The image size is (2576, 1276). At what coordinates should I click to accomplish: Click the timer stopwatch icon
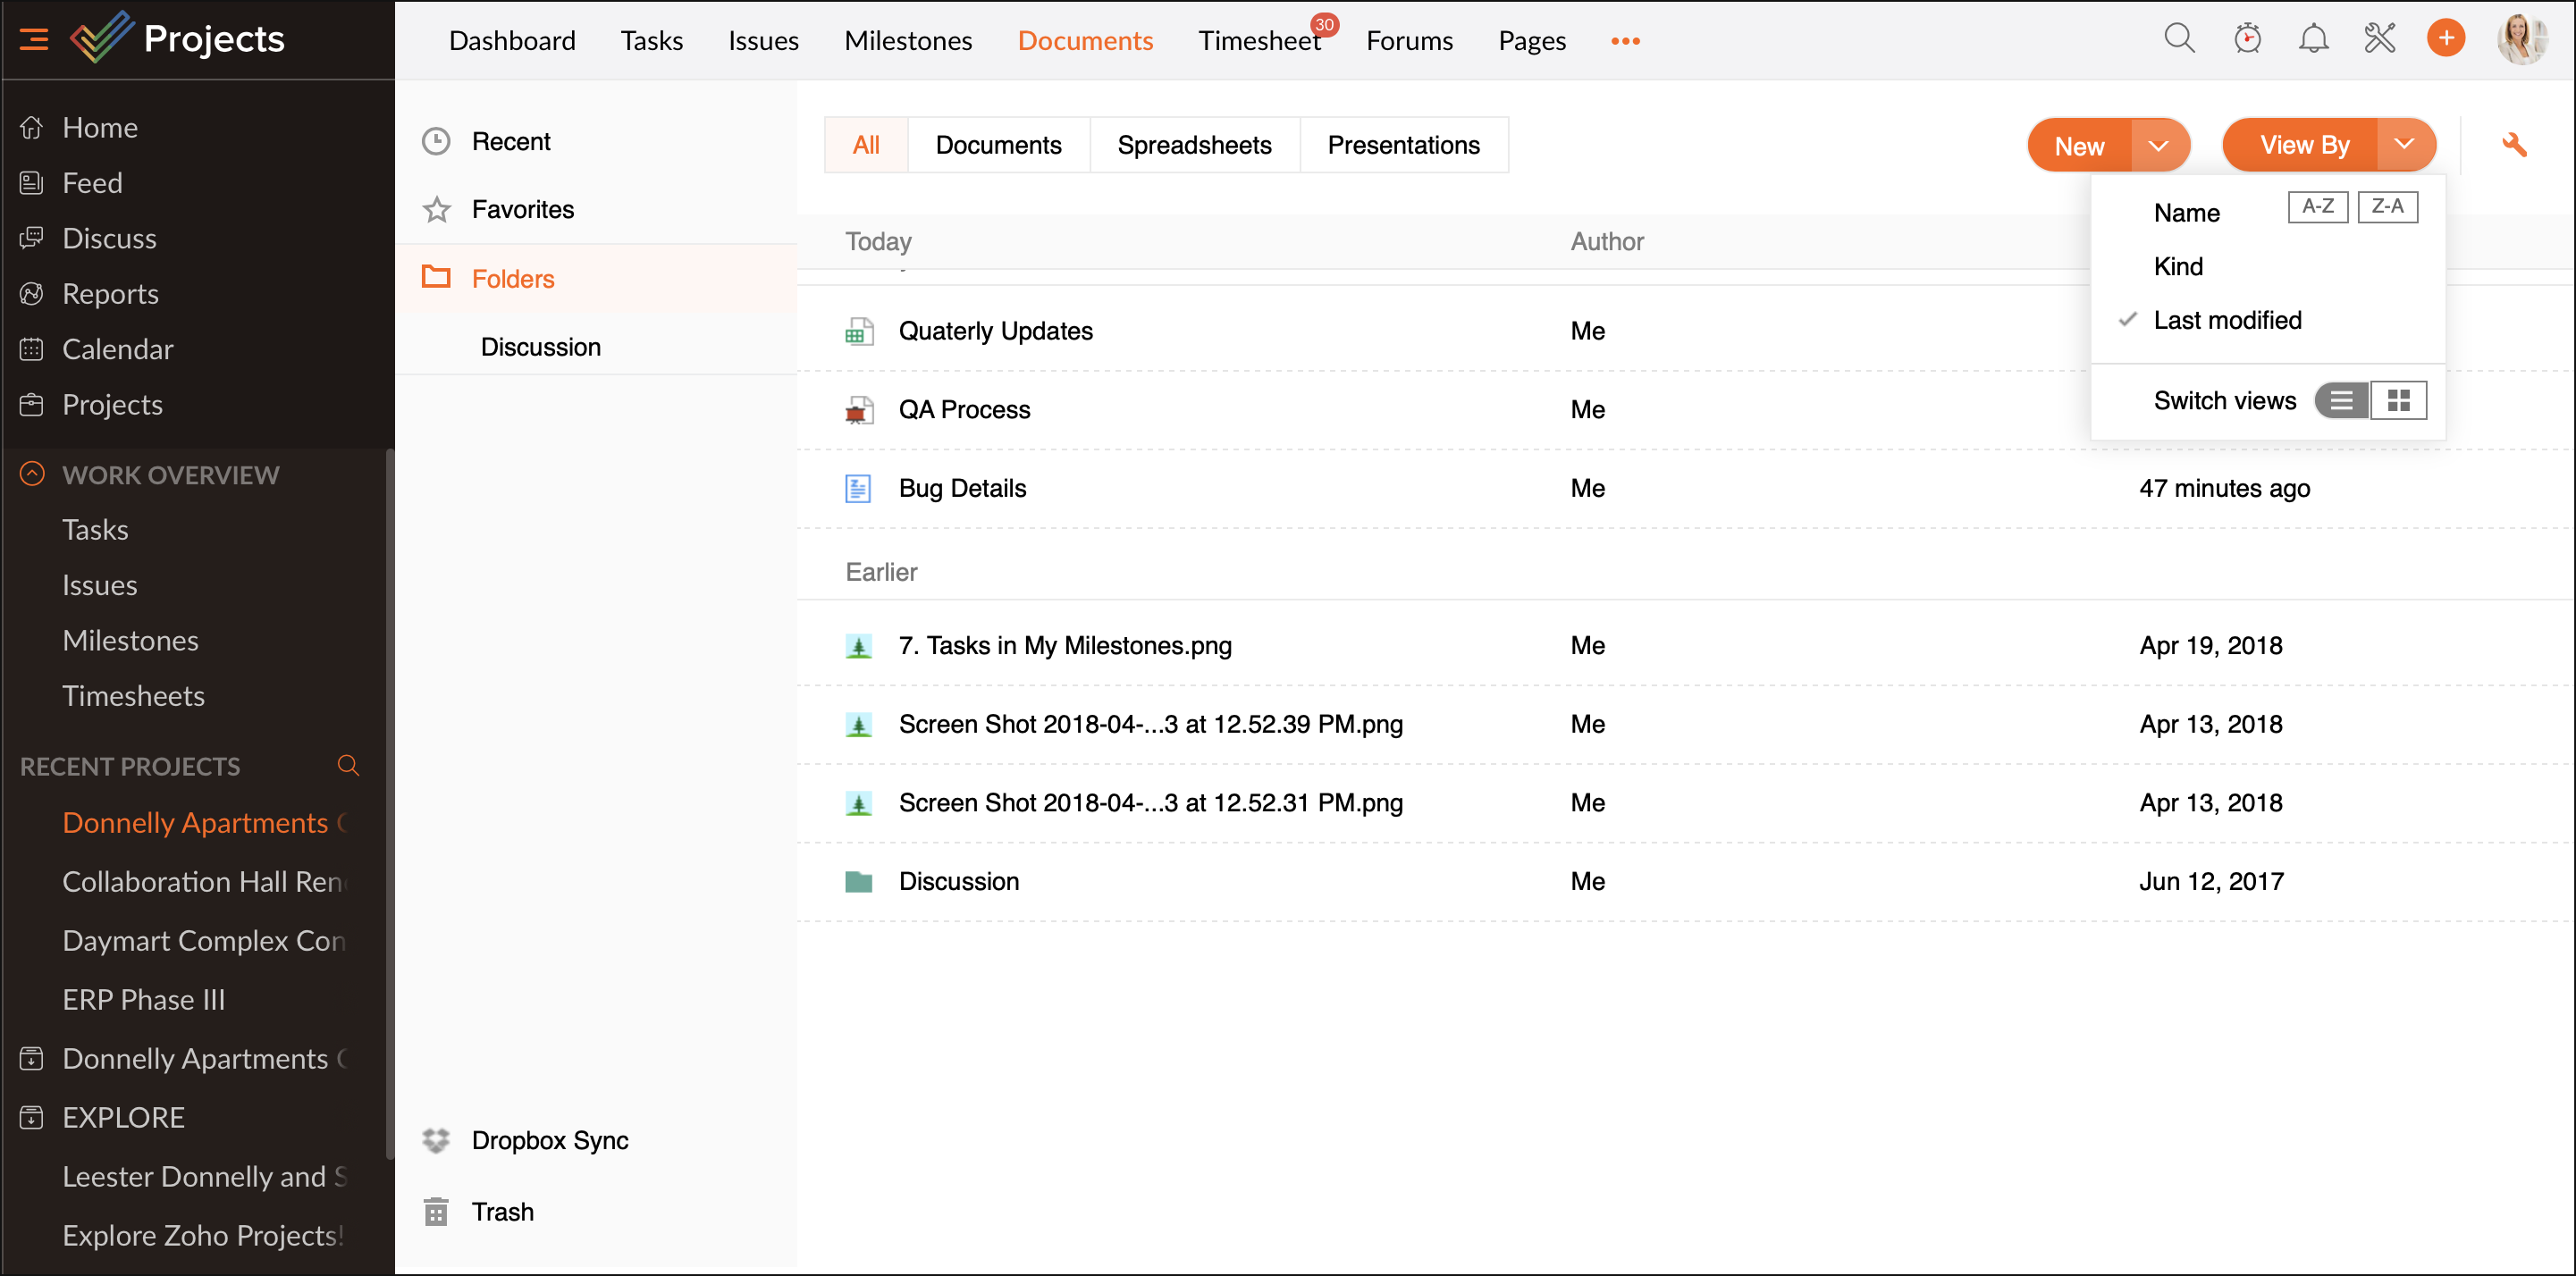click(x=2247, y=39)
